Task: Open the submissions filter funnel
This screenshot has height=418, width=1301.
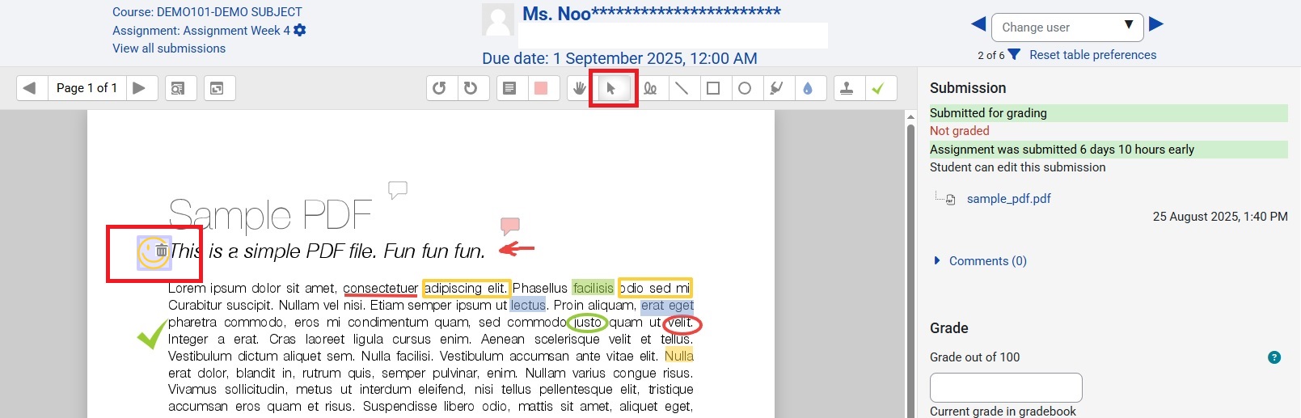Action: click(x=1014, y=55)
